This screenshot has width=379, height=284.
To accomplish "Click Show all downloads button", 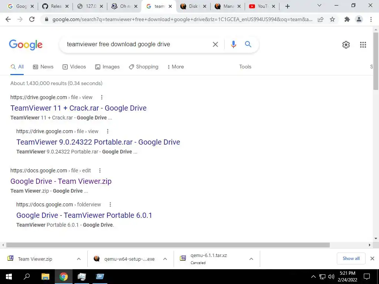I will 351,258.
